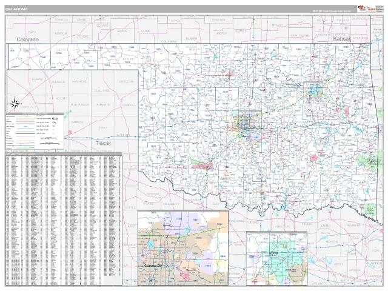388x291 pixels.
Task: Click the compass rose on the map
Action: 15,103
